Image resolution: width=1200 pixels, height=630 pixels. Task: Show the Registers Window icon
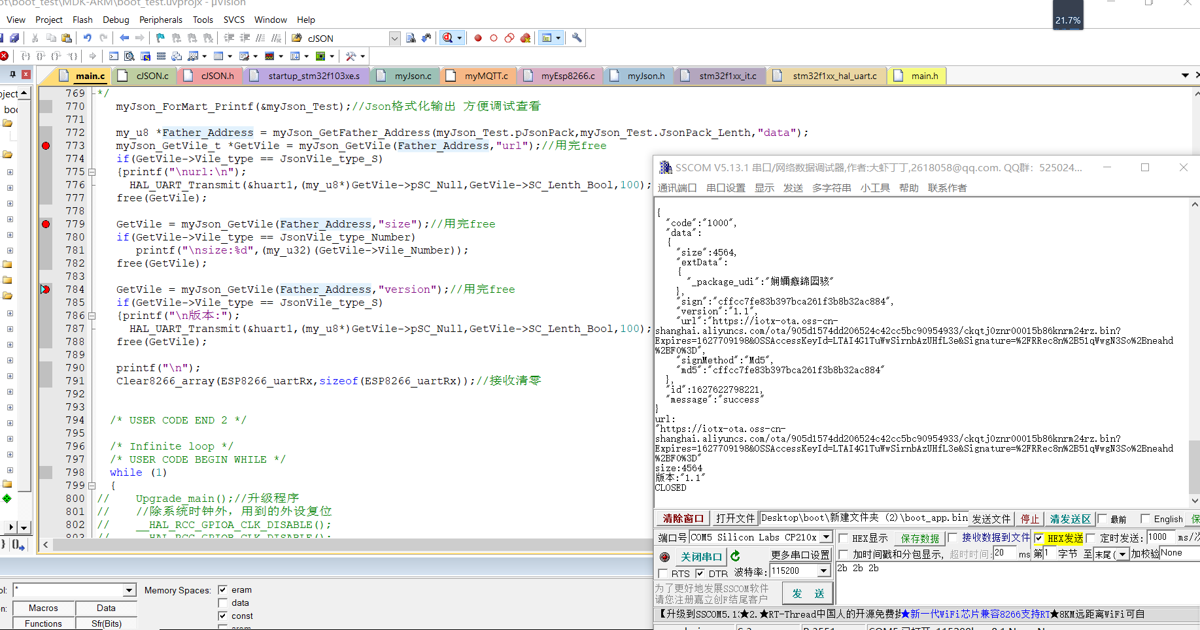[x=161, y=56]
